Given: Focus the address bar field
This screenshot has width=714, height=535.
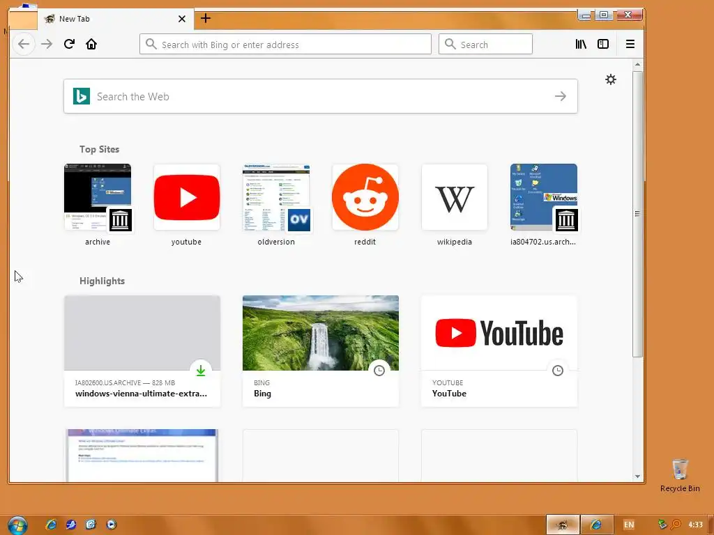Looking at the screenshot, I should point(285,44).
